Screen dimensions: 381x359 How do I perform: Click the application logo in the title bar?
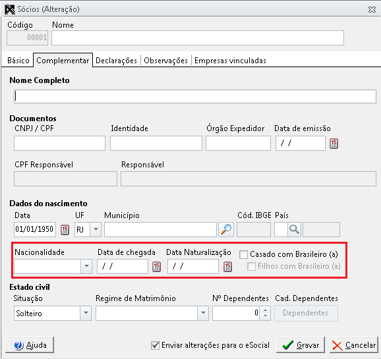click(10, 9)
